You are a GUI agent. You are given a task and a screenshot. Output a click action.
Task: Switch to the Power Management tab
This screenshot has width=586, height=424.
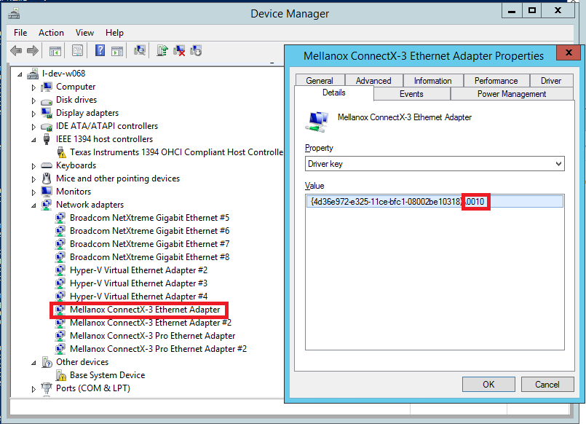pos(511,94)
